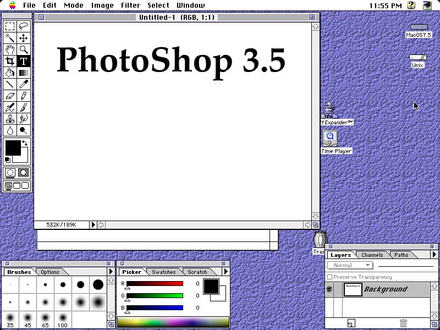The height and width of the screenshot is (330, 440).
Task: Switch to the Crop tool
Action: point(10,61)
